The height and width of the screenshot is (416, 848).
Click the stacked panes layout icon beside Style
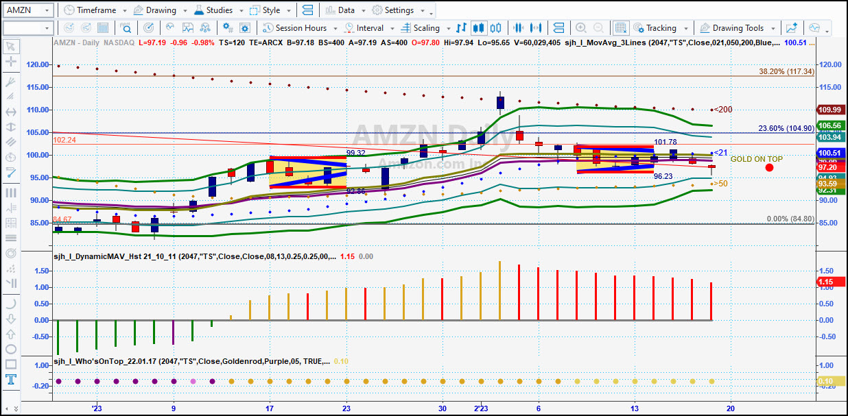pos(307,10)
